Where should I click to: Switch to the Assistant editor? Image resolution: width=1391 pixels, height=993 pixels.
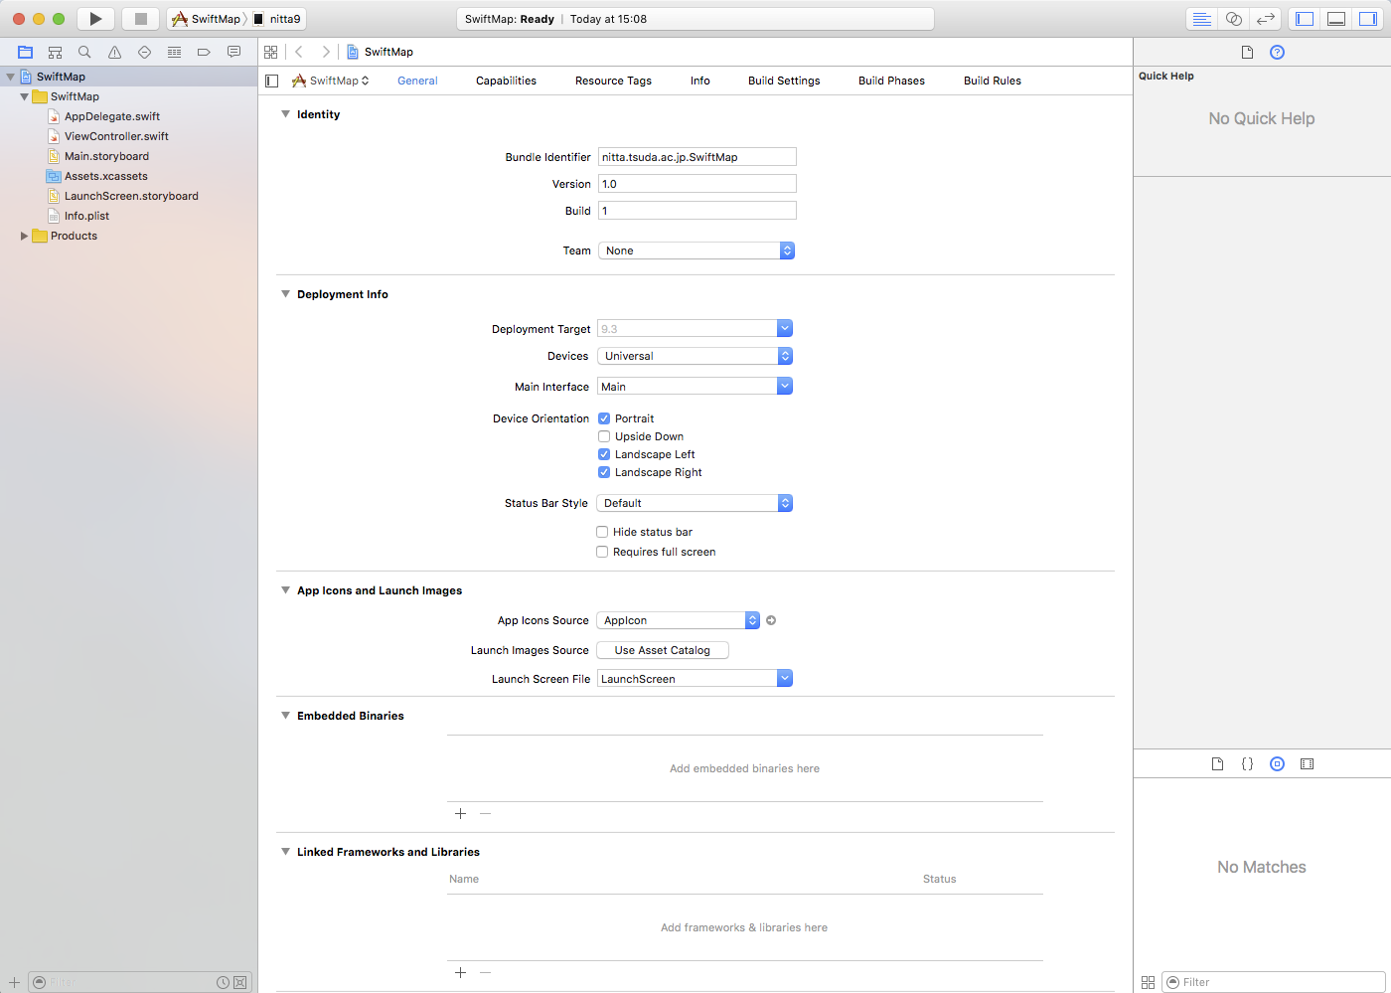1233,19
